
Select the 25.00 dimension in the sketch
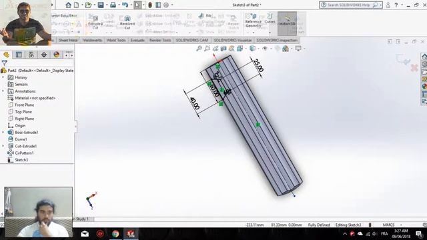258,65
